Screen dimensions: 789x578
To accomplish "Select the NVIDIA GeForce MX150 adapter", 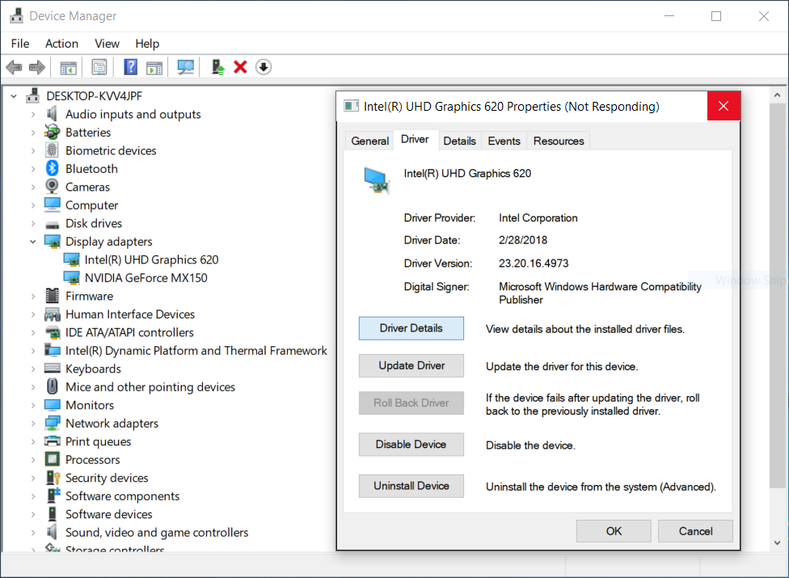I will (x=146, y=278).
